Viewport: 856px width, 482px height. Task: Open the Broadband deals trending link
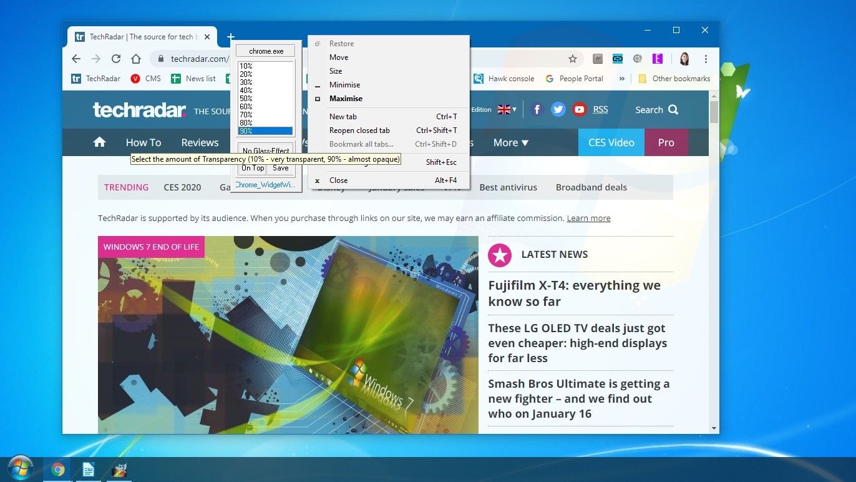[x=591, y=187]
